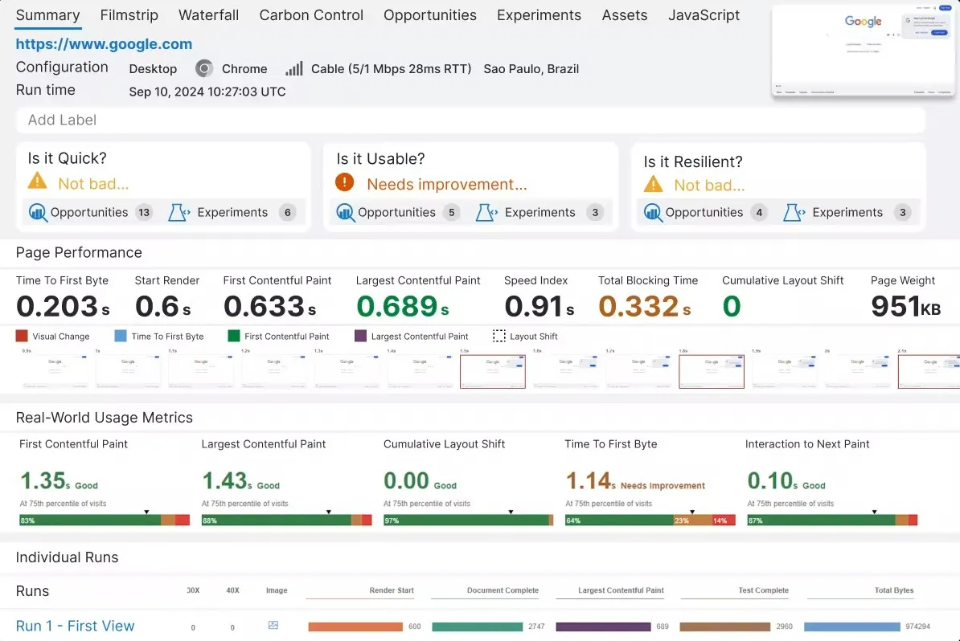Image resolution: width=960 pixels, height=641 pixels.
Task: Click the Speed Index 0.91s value
Action: click(x=539, y=306)
